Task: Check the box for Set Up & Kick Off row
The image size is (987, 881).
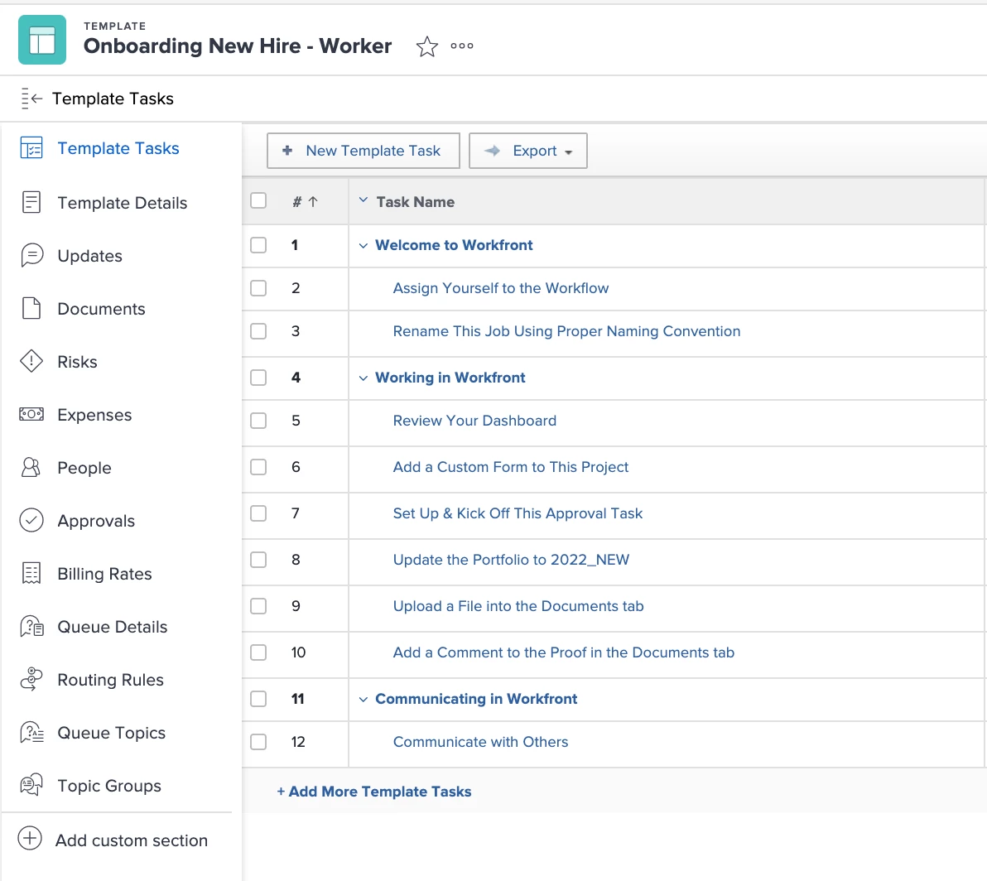Action: 258,513
